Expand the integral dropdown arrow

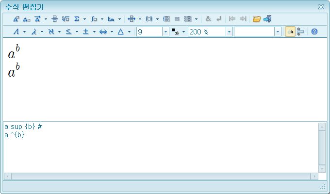(x=102, y=19)
